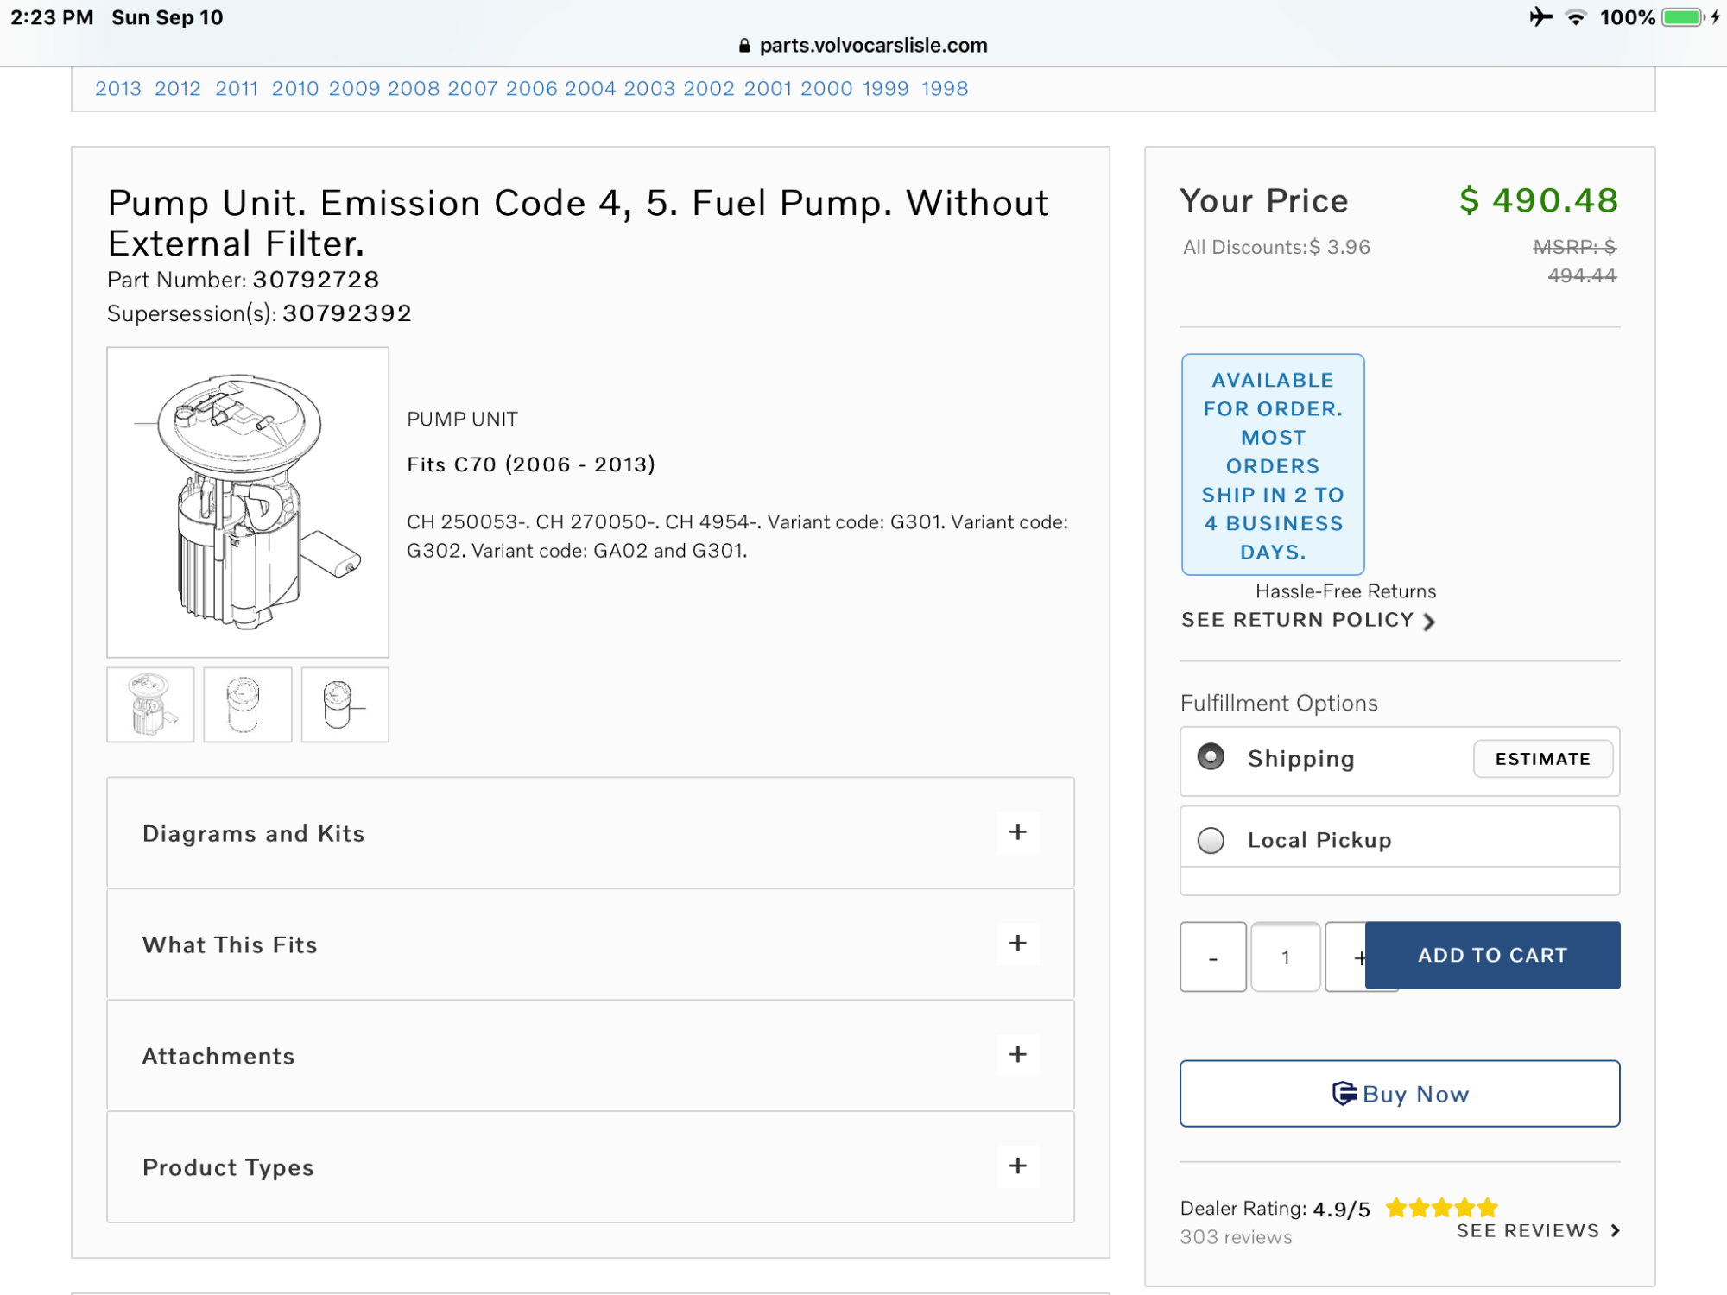Click the Buy Now button
The height and width of the screenshot is (1295, 1727).
pyautogui.click(x=1399, y=1093)
